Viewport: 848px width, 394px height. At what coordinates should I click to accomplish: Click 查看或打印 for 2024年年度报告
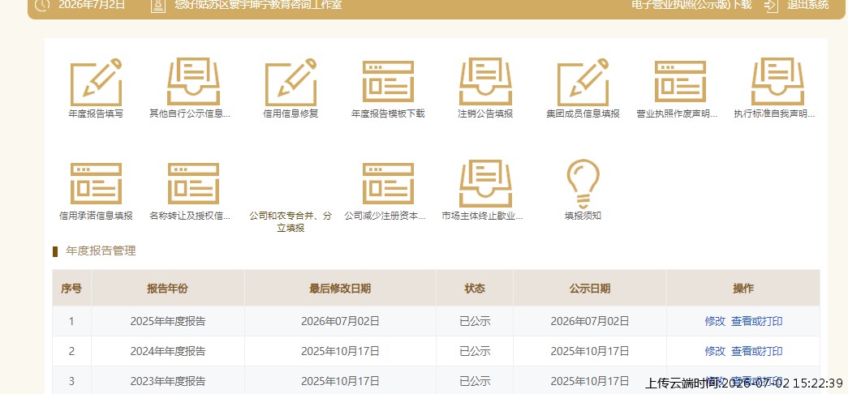[x=756, y=351]
